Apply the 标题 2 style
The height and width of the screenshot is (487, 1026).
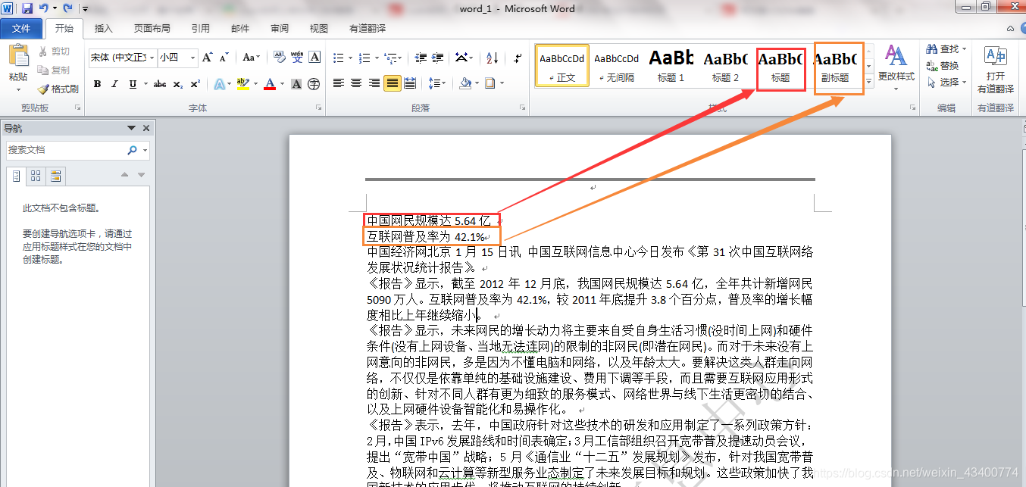tap(726, 65)
